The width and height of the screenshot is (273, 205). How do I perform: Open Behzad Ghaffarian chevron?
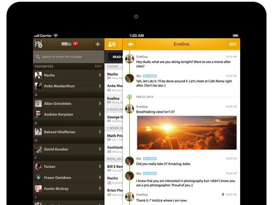click(100, 132)
